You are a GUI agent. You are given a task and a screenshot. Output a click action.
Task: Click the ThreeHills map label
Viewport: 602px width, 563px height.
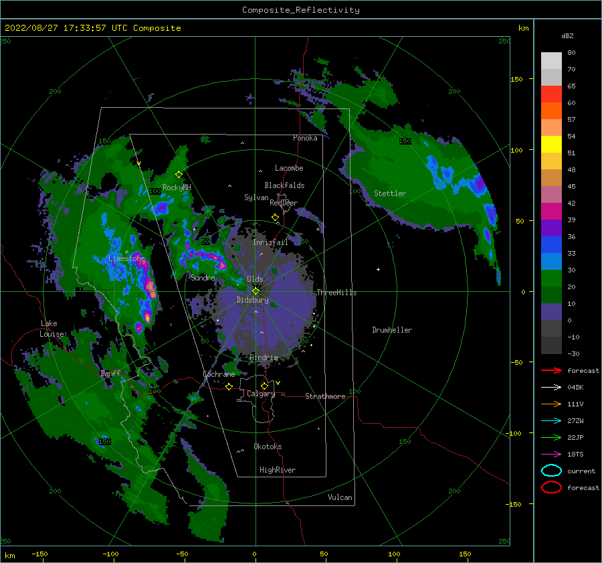click(x=336, y=293)
